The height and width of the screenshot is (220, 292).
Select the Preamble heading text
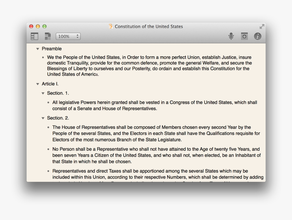pyautogui.click(x=51, y=49)
